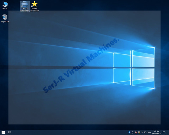This screenshot has height=135, width=169.
Task: Select the This PC desktop icon
Action: pyautogui.click(x=5, y=6)
